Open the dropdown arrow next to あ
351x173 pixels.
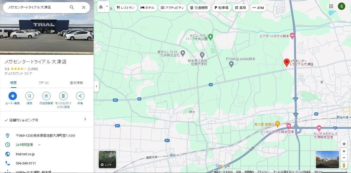107,6
